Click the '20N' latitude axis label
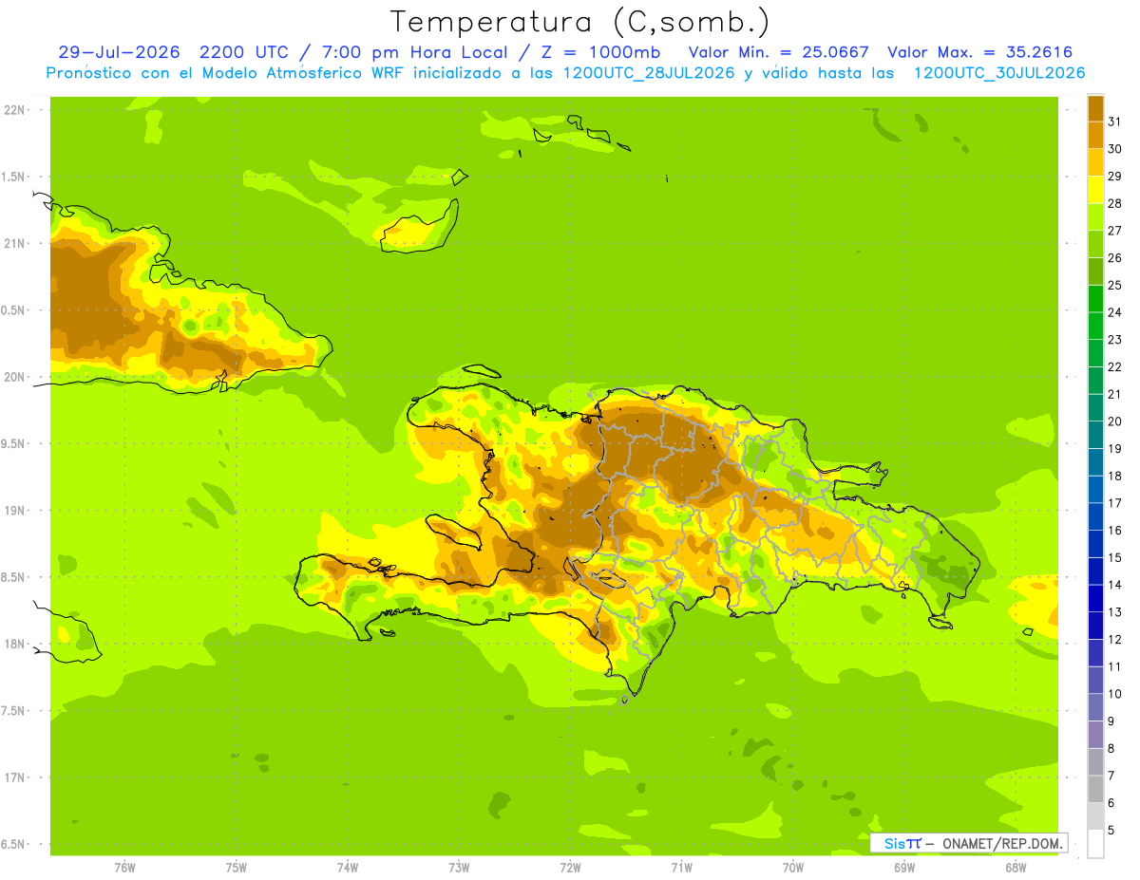 click(13, 377)
